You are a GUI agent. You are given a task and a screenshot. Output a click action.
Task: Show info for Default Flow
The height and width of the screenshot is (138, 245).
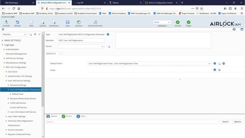(x=215, y=63)
